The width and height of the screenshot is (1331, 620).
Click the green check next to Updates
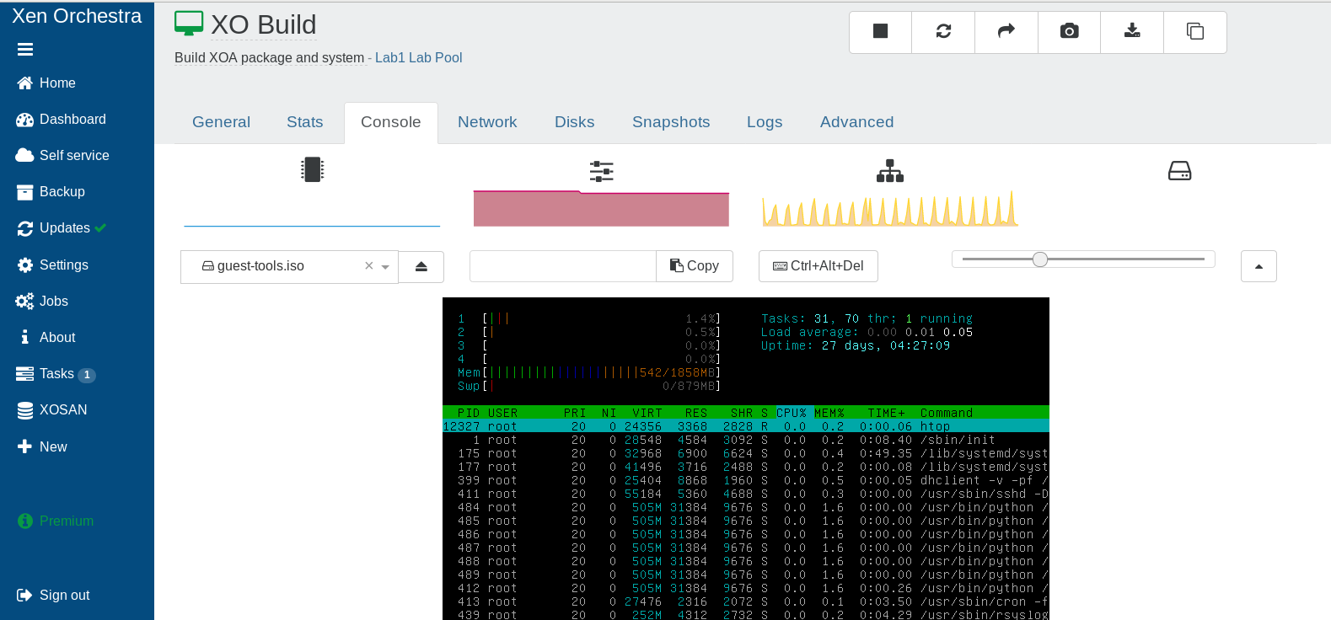101,227
